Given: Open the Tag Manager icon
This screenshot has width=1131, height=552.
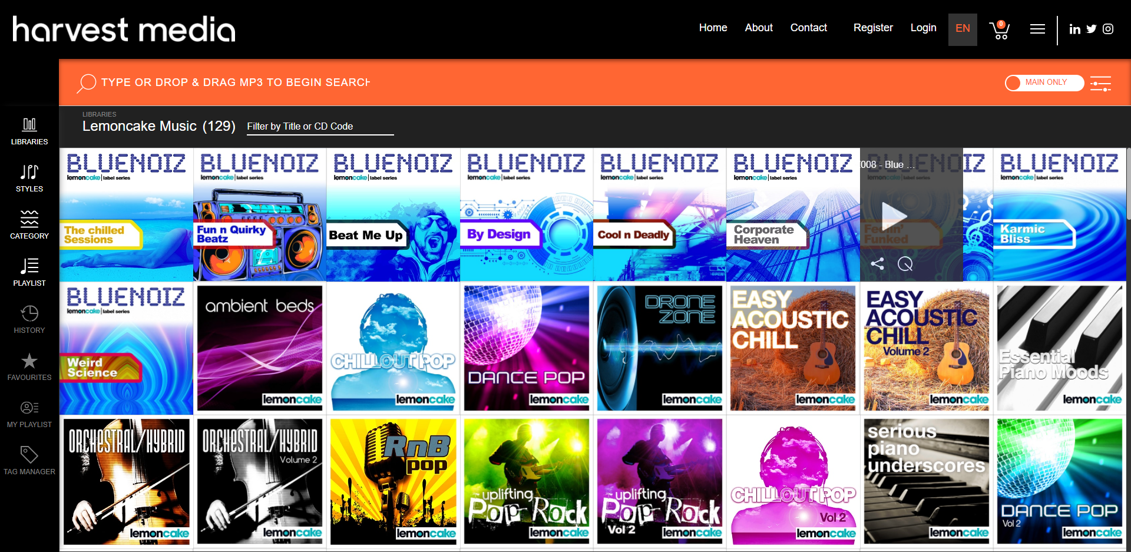Looking at the screenshot, I should tap(29, 454).
